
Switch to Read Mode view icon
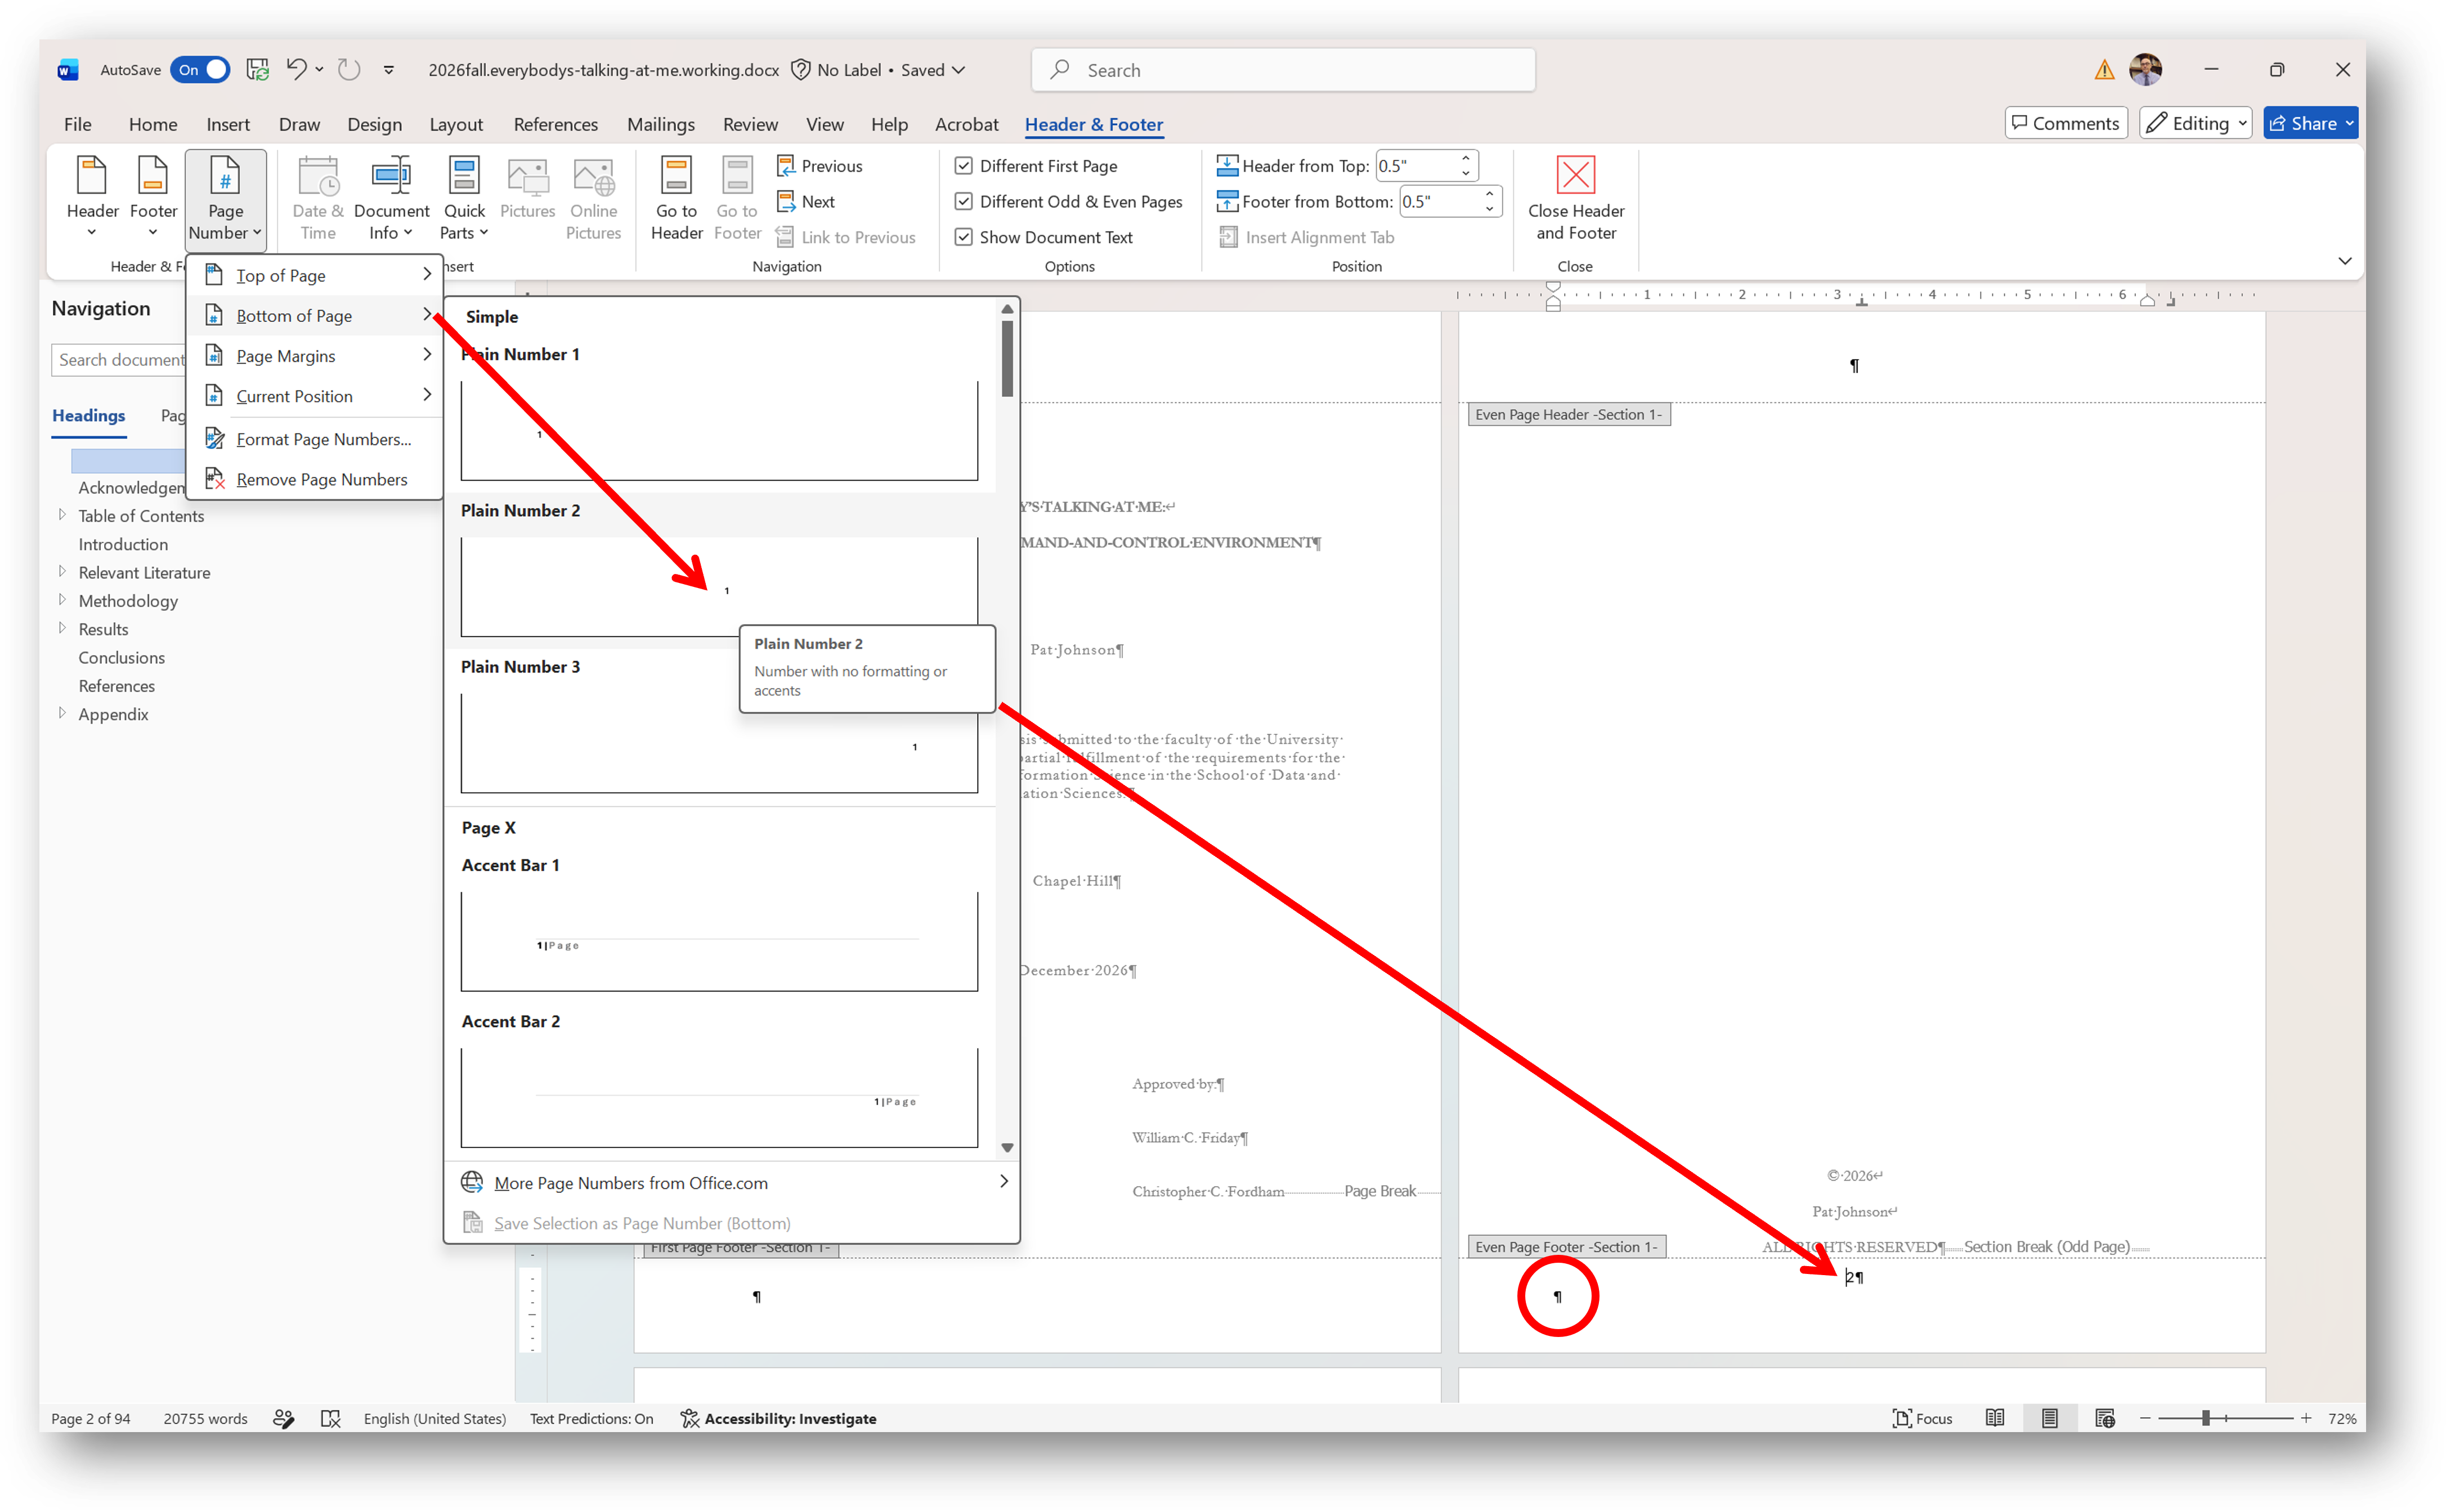[1994, 1418]
